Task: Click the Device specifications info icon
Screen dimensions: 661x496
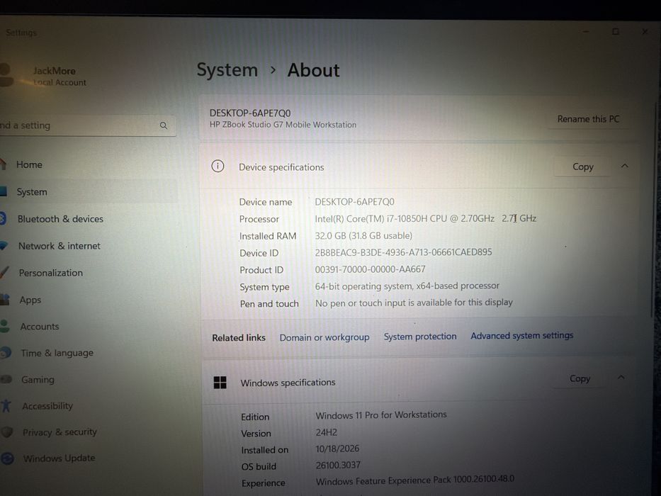Action: click(217, 167)
